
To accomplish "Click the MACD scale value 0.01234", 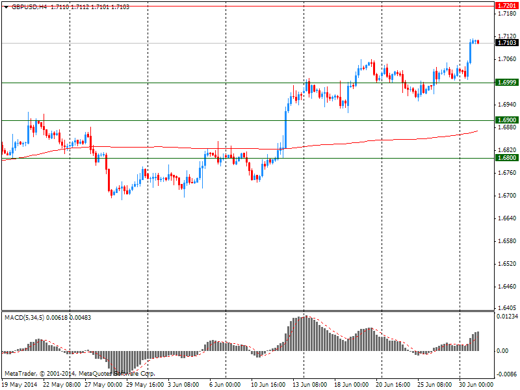I will (x=507, y=317).
